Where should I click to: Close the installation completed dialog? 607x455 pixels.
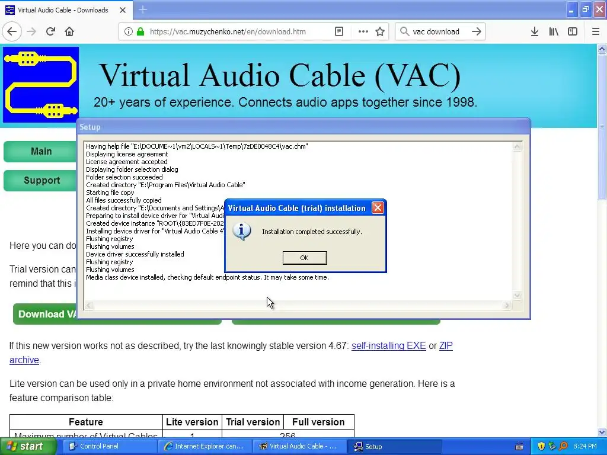point(378,208)
